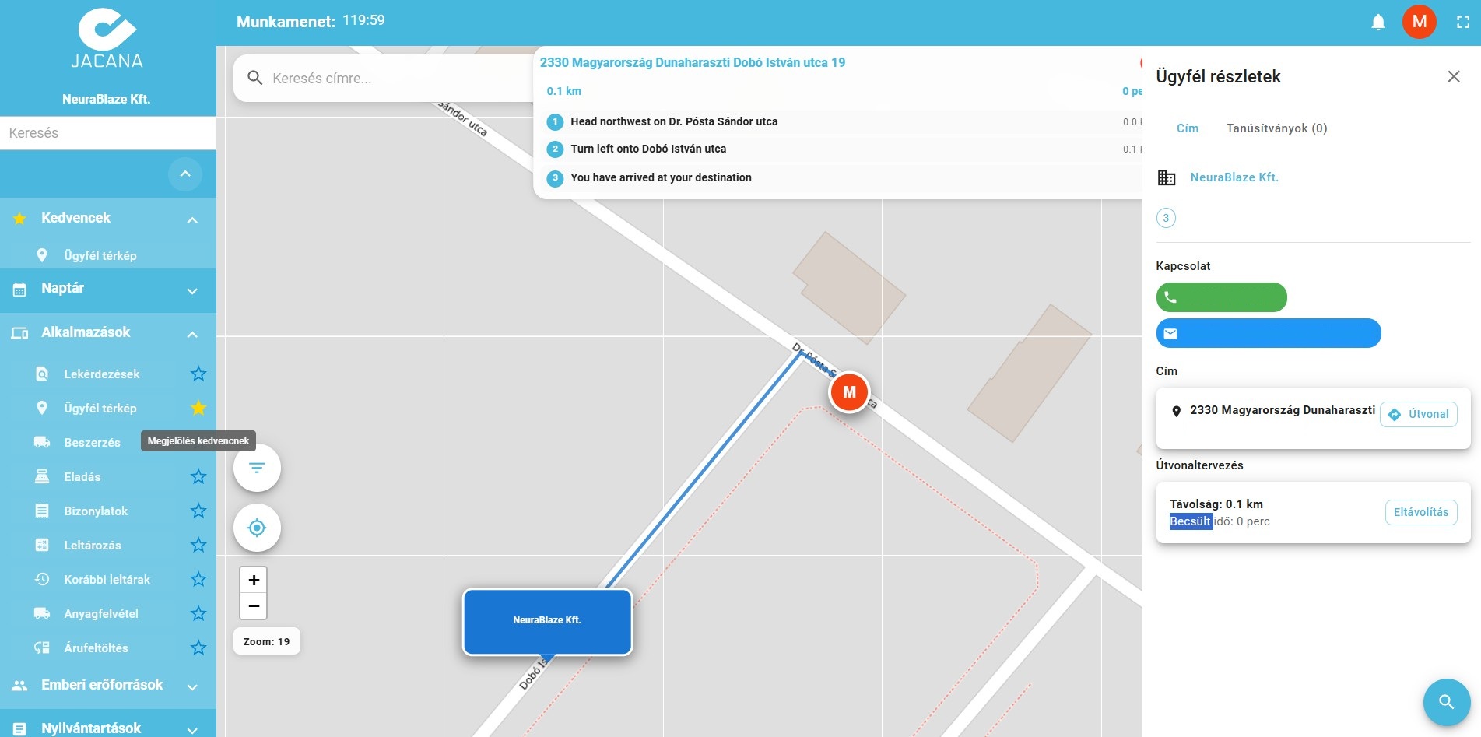The image size is (1481, 737).
Task: Click the green phone contact button
Action: [1221, 297]
